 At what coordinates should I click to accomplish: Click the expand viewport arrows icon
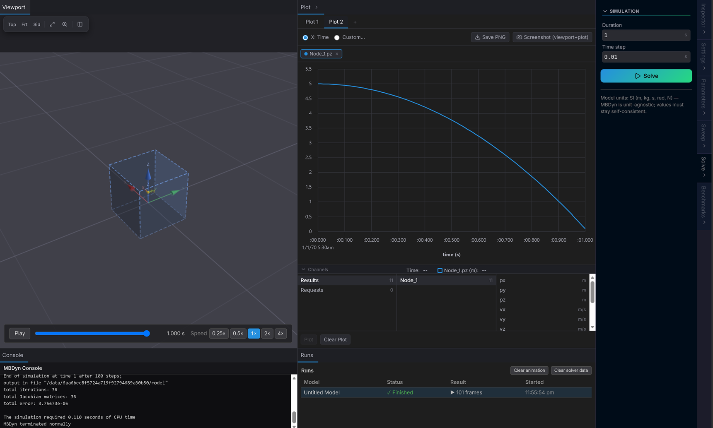(x=52, y=24)
